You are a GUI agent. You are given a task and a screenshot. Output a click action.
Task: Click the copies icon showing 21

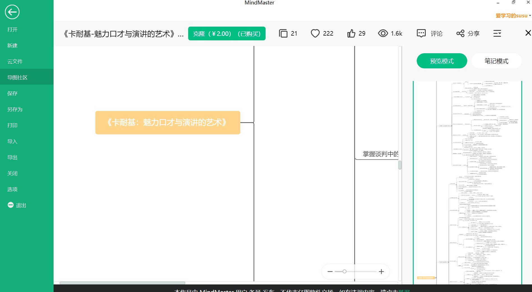[x=283, y=33]
